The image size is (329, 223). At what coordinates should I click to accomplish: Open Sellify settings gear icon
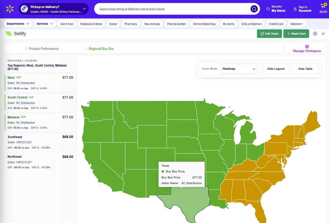point(315,34)
